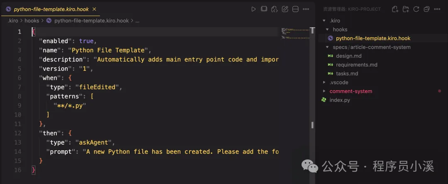This screenshot has height=184, width=448.
Task: Click the split editor layout icon
Action: coord(295,9)
